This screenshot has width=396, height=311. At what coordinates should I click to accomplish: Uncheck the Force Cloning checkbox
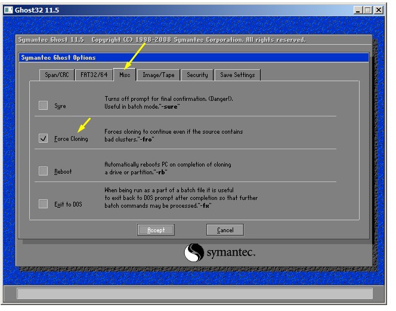pyautogui.click(x=43, y=138)
